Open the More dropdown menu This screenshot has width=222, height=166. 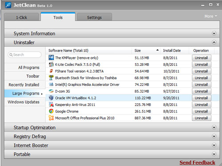(x=210, y=16)
